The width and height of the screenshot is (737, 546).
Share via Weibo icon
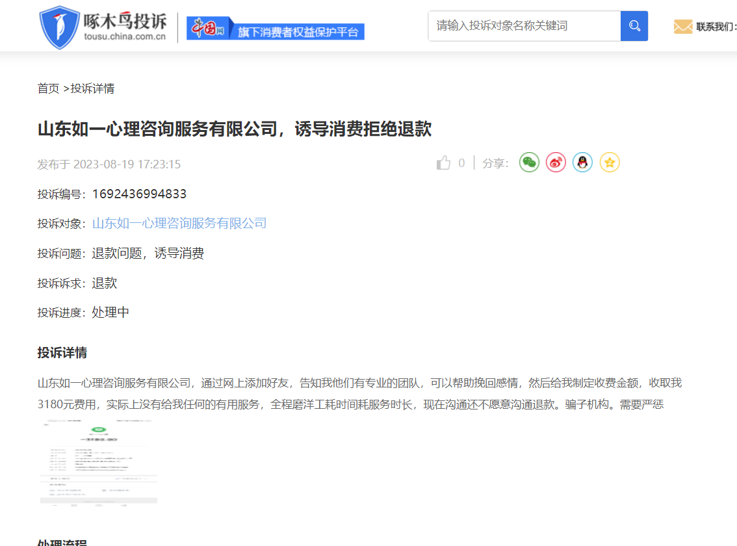pos(556,162)
